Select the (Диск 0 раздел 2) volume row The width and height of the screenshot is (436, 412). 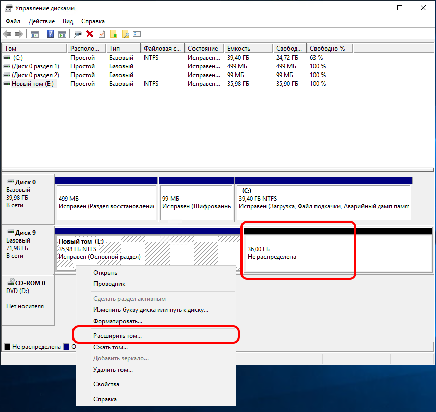pyautogui.click(x=35, y=75)
